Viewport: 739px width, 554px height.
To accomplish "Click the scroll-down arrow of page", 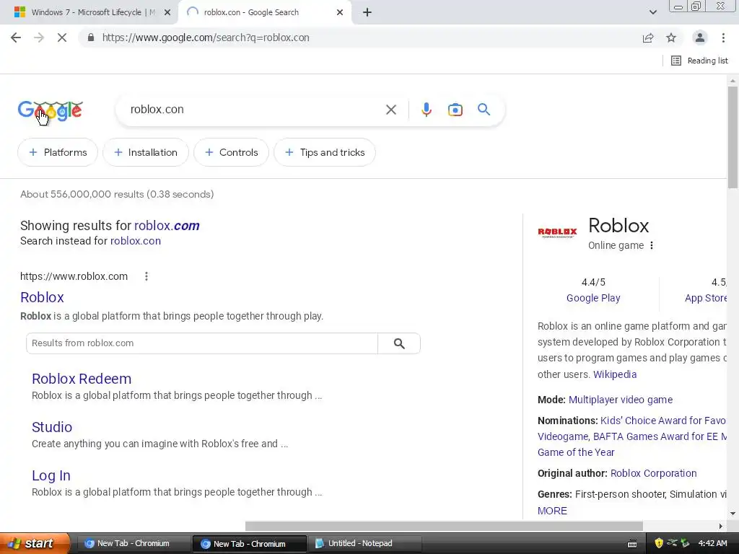I will tap(733, 514).
